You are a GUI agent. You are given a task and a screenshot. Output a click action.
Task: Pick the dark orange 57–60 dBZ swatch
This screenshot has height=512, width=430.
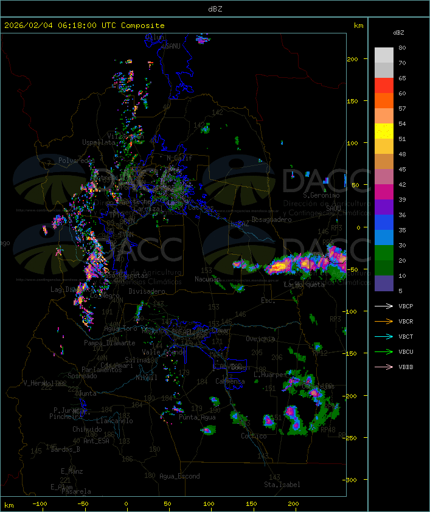(x=384, y=100)
